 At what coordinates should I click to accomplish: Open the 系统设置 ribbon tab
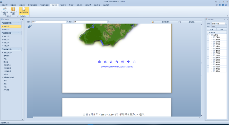coord(88,5)
